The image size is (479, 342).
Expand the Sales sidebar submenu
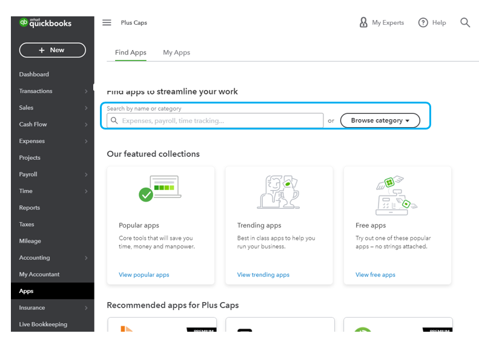click(86, 108)
